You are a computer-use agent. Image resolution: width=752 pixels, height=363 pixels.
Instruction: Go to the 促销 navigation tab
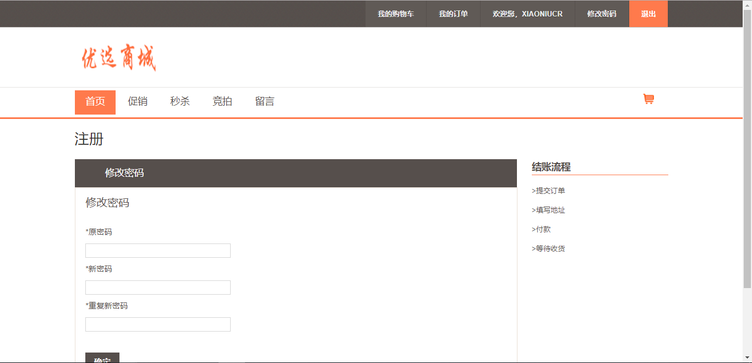[138, 102]
